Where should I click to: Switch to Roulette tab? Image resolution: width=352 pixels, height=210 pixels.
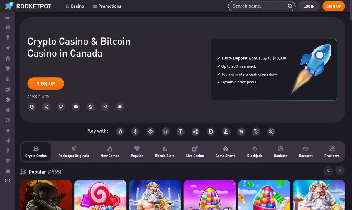[280, 152]
